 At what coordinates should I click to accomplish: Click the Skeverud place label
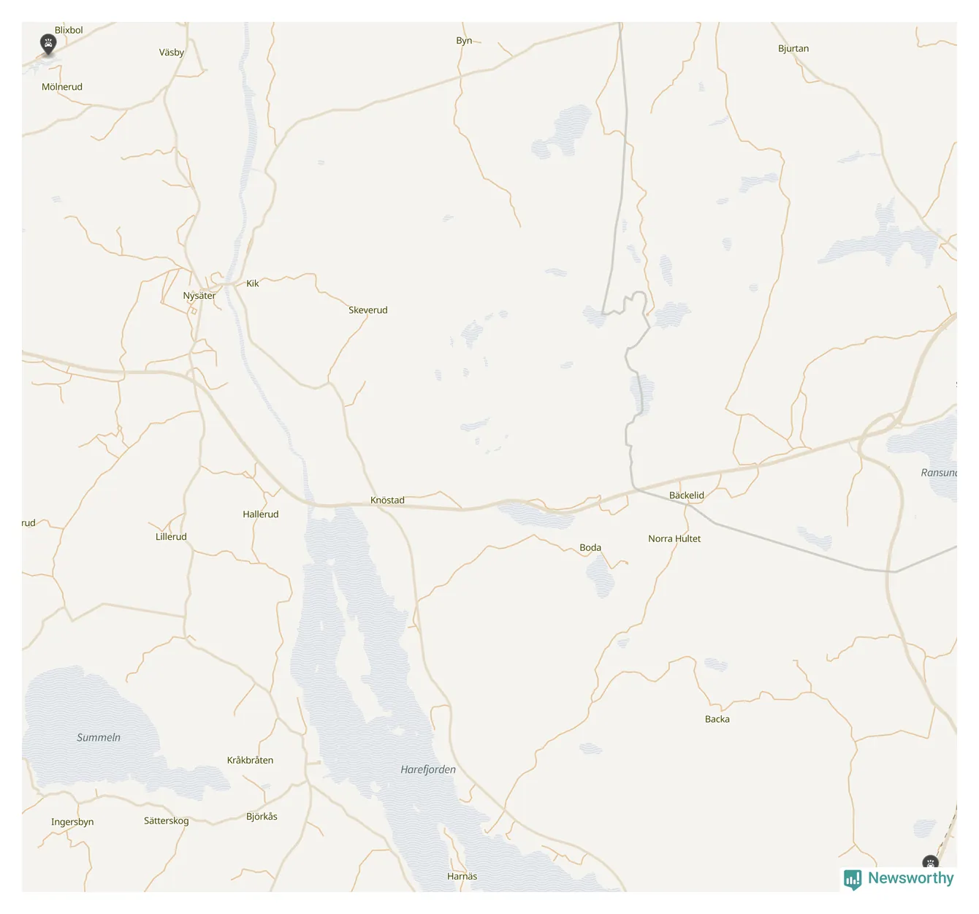(x=368, y=310)
